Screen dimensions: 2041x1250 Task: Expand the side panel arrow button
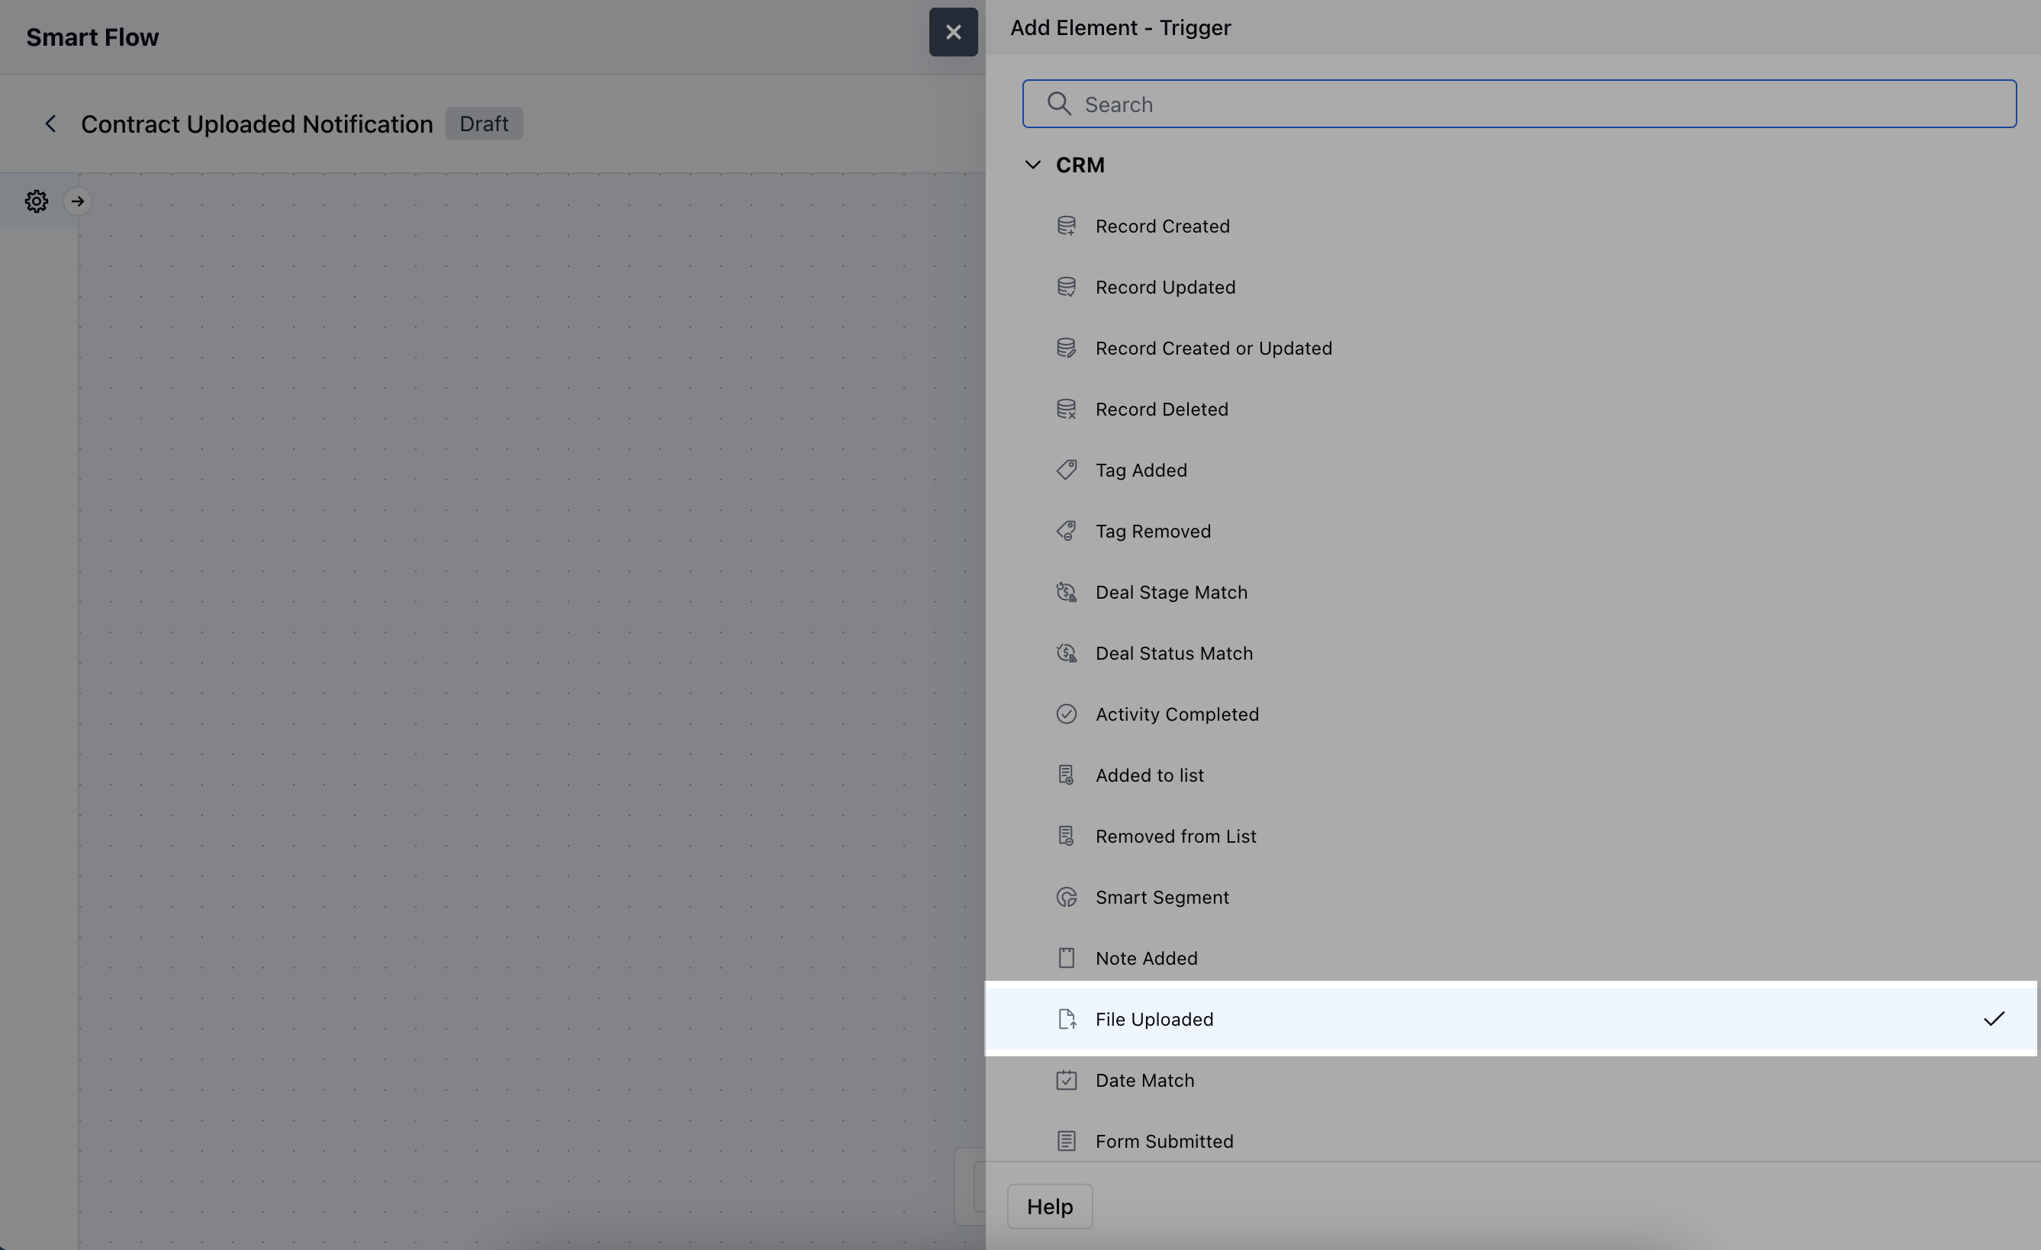(x=78, y=201)
